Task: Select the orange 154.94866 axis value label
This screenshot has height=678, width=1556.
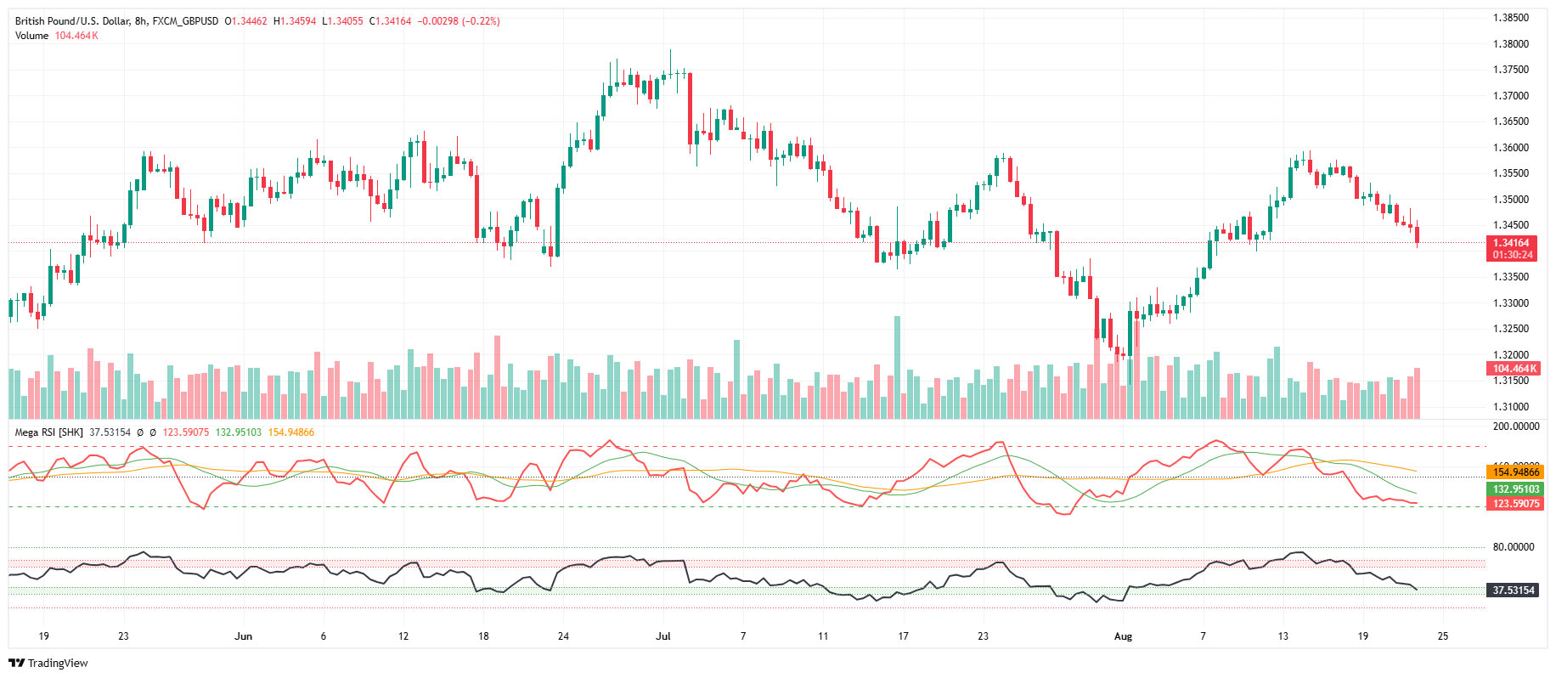Action: point(1515,472)
